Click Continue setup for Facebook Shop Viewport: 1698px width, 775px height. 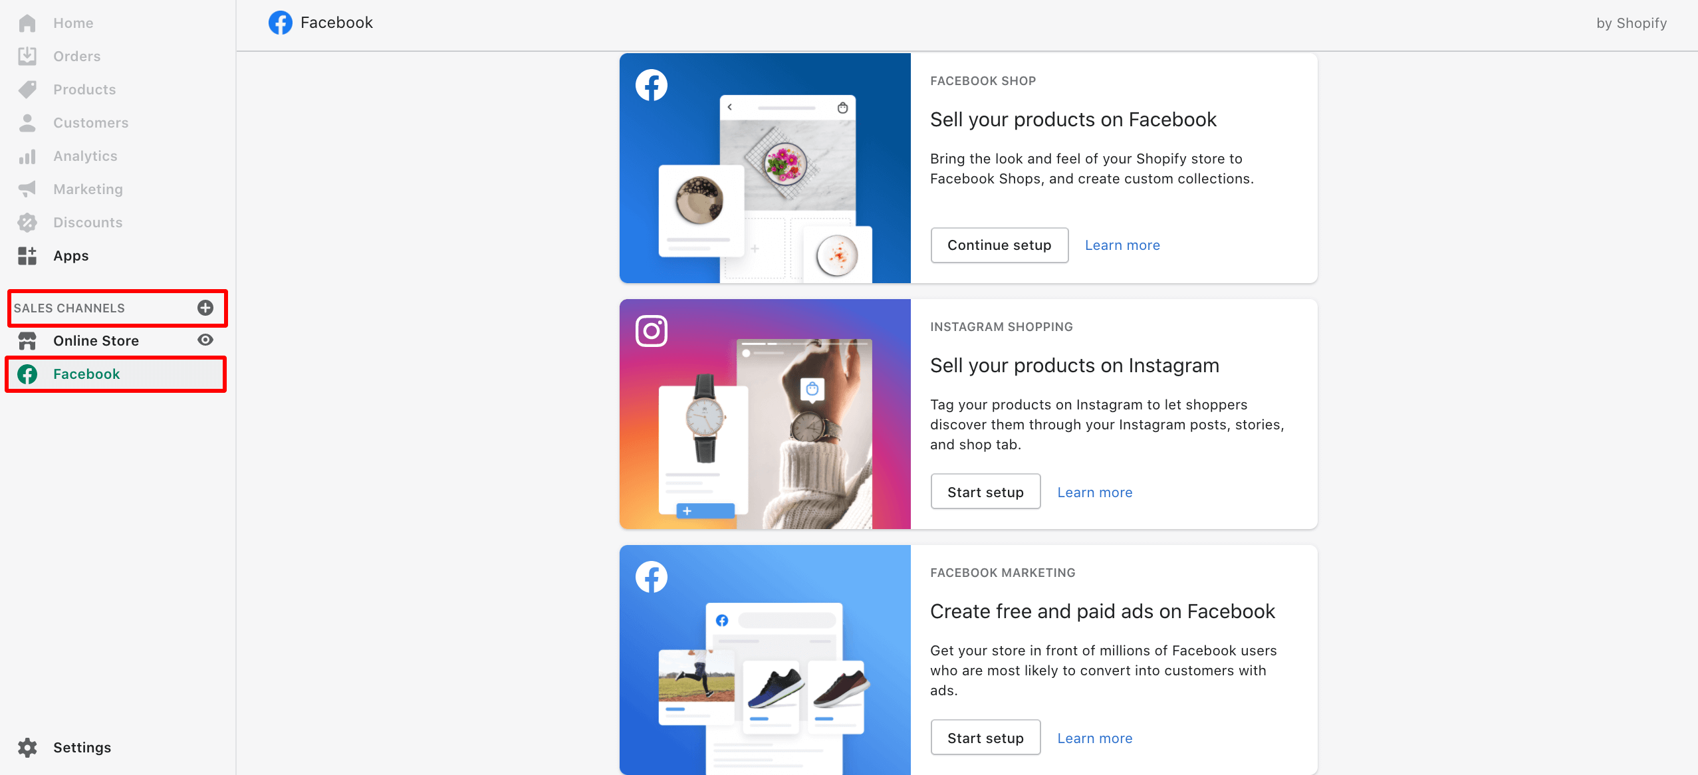tap(999, 245)
